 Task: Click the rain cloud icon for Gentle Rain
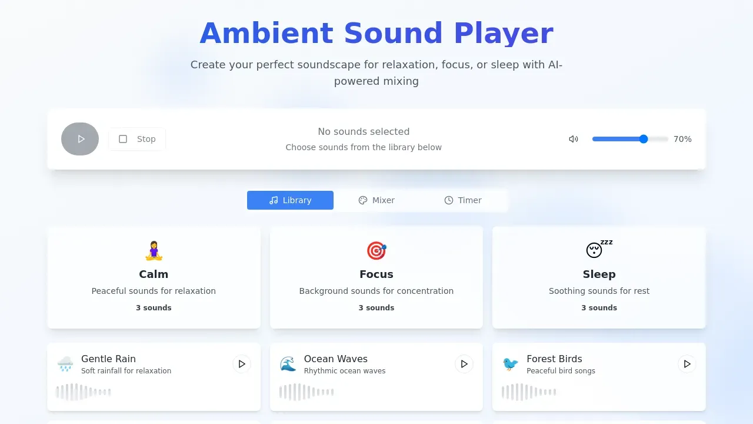(65, 364)
